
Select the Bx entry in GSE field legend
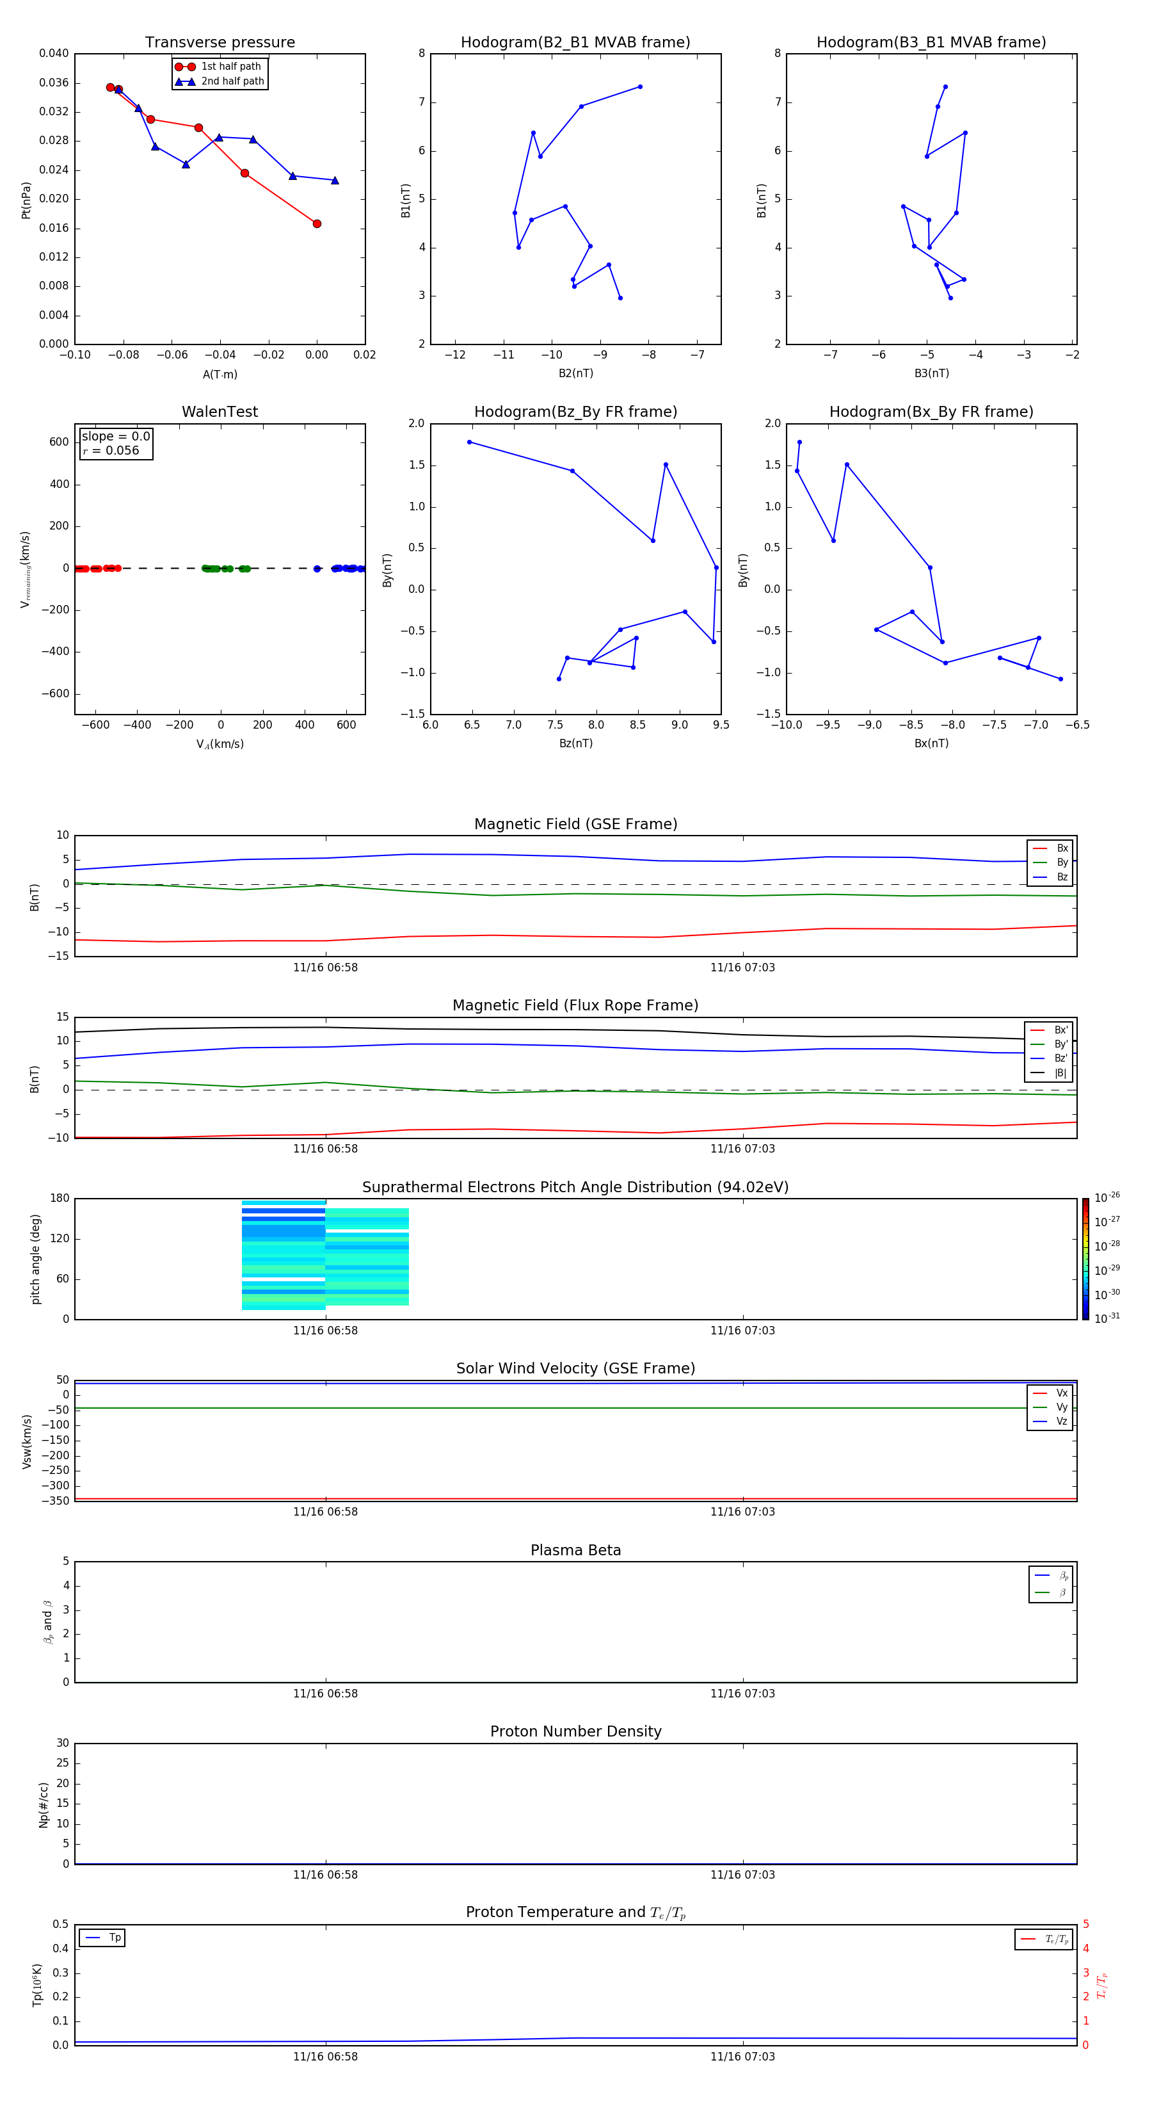1050,848
